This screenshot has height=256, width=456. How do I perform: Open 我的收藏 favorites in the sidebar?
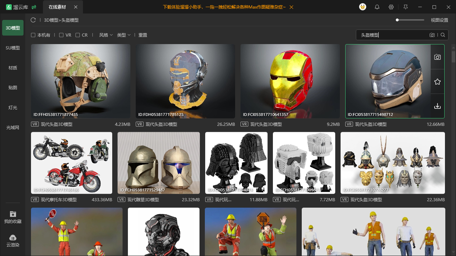pos(13,217)
